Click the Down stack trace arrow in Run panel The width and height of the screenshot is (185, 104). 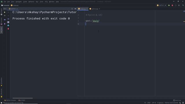click(8, 16)
